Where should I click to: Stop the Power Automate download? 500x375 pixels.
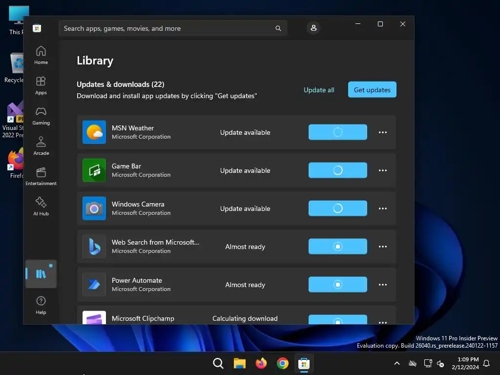338,285
